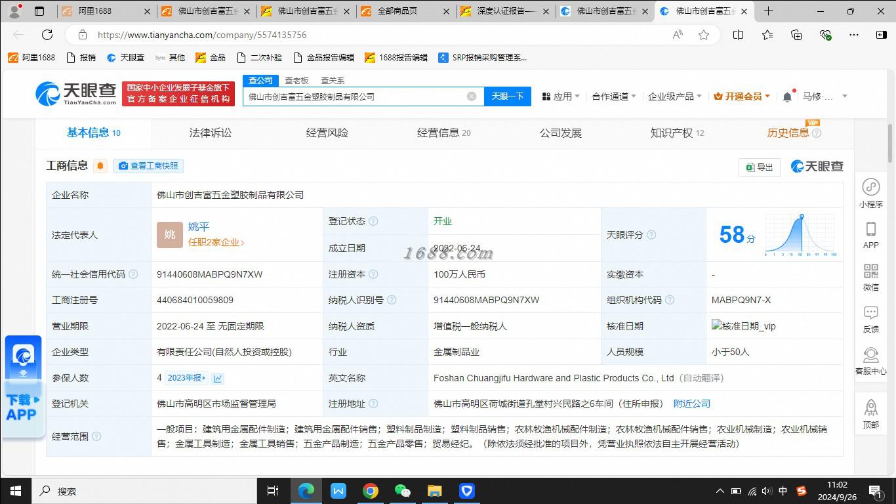Screen dimensions: 896x504
Task: Open the browser split screen icon
Action: [x=738, y=35]
